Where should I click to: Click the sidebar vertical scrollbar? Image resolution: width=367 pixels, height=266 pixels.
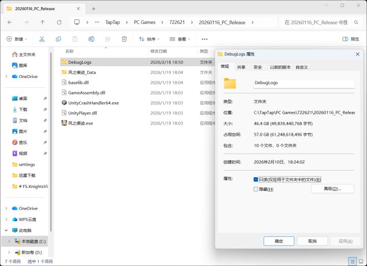pos(51,141)
